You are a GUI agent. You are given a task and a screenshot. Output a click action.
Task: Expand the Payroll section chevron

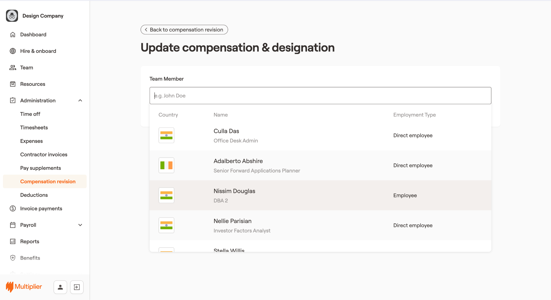coord(80,225)
